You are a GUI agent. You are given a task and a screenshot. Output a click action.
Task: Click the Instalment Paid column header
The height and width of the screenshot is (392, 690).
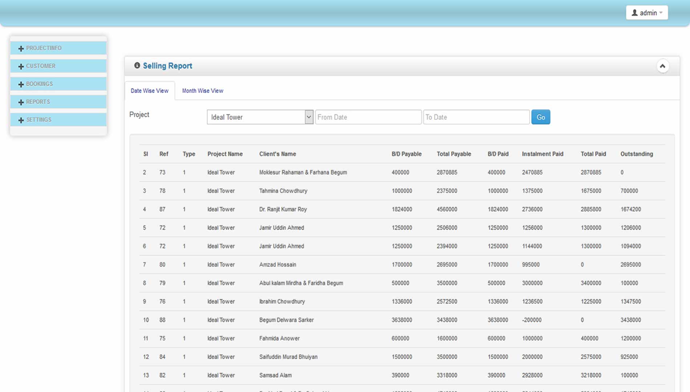[x=543, y=154]
